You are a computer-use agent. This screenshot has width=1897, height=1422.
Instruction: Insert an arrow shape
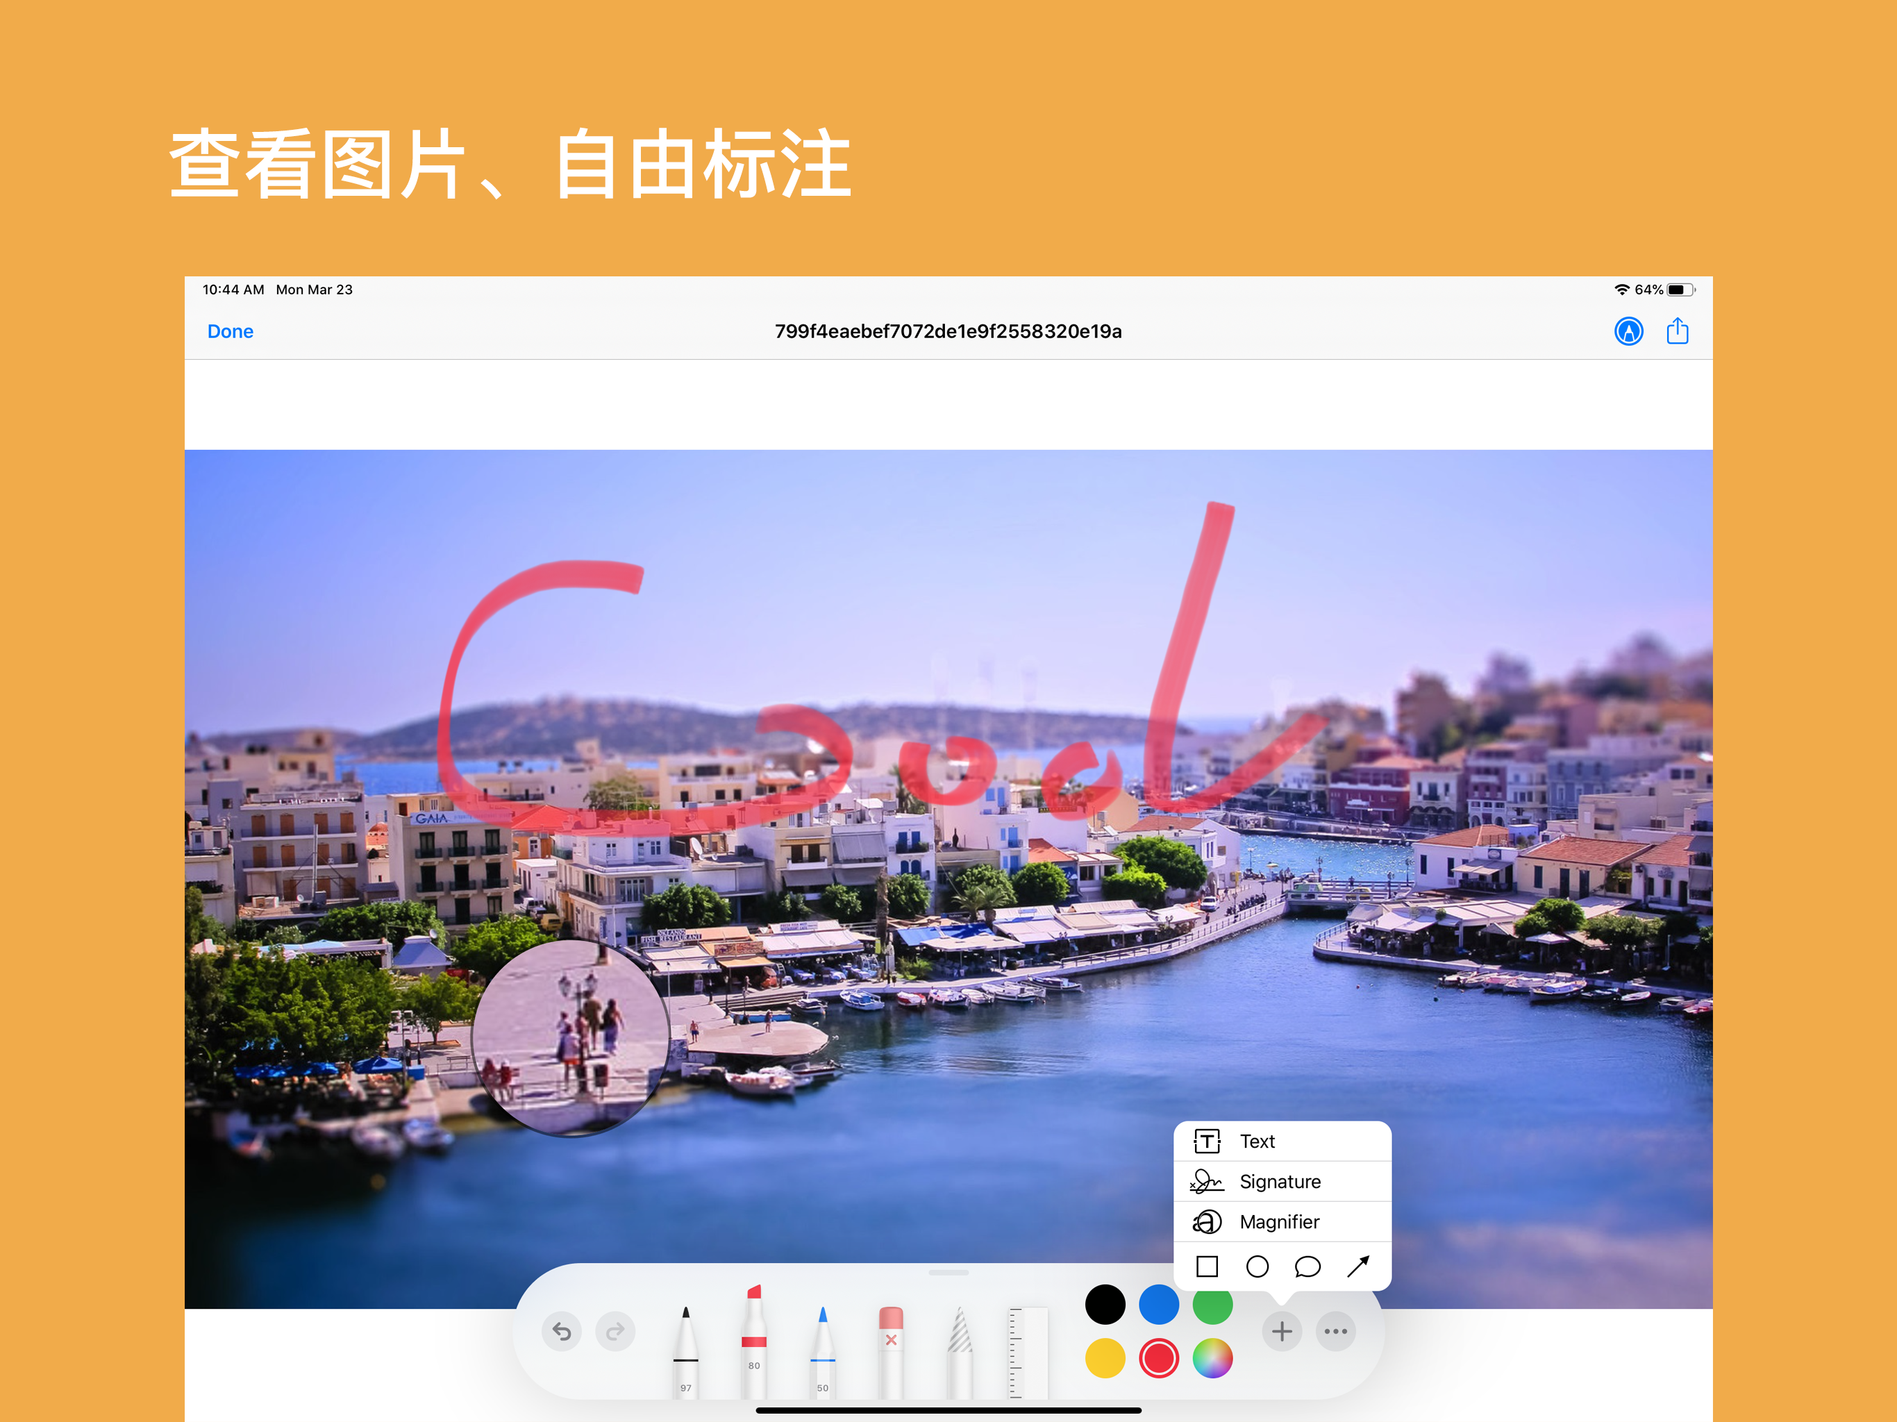(1357, 1266)
